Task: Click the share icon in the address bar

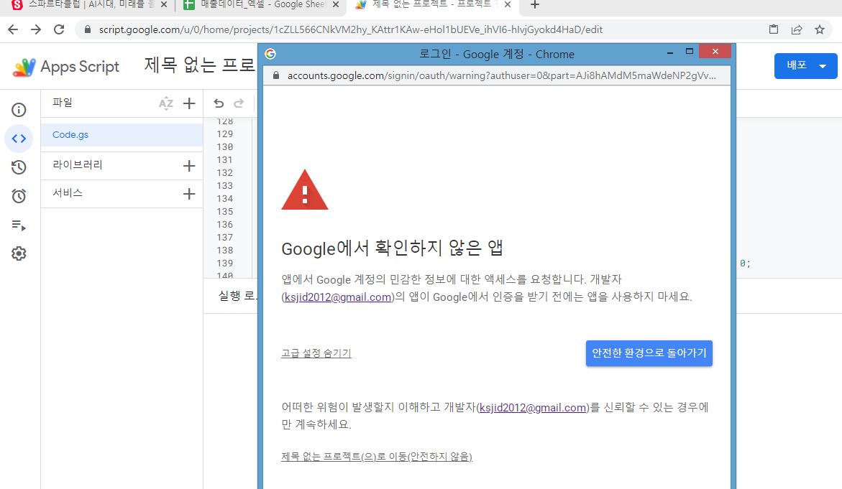Action: [x=797, y=29]
